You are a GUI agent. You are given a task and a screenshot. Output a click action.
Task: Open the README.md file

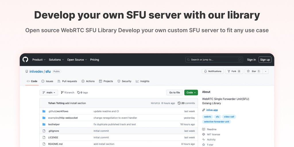(55, 144)
